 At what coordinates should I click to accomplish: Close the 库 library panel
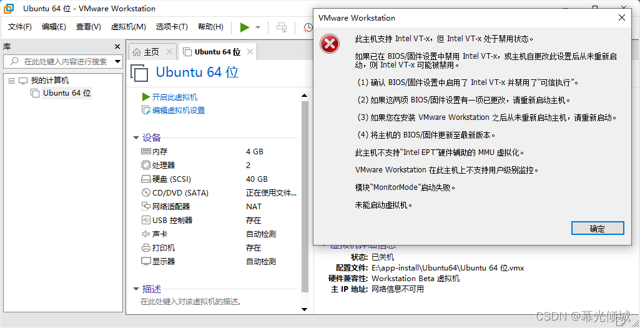(x=117, y=47)
